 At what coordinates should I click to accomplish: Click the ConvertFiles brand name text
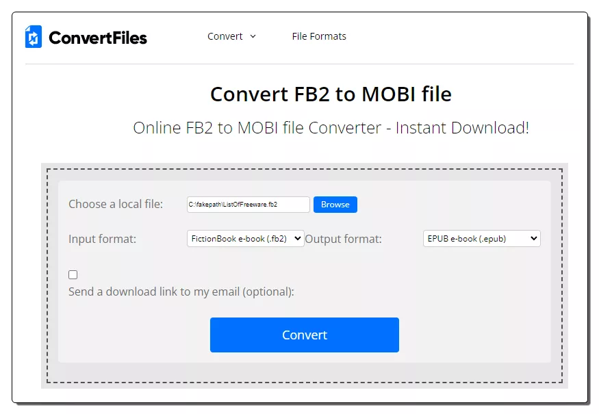(x=98, y=38)
